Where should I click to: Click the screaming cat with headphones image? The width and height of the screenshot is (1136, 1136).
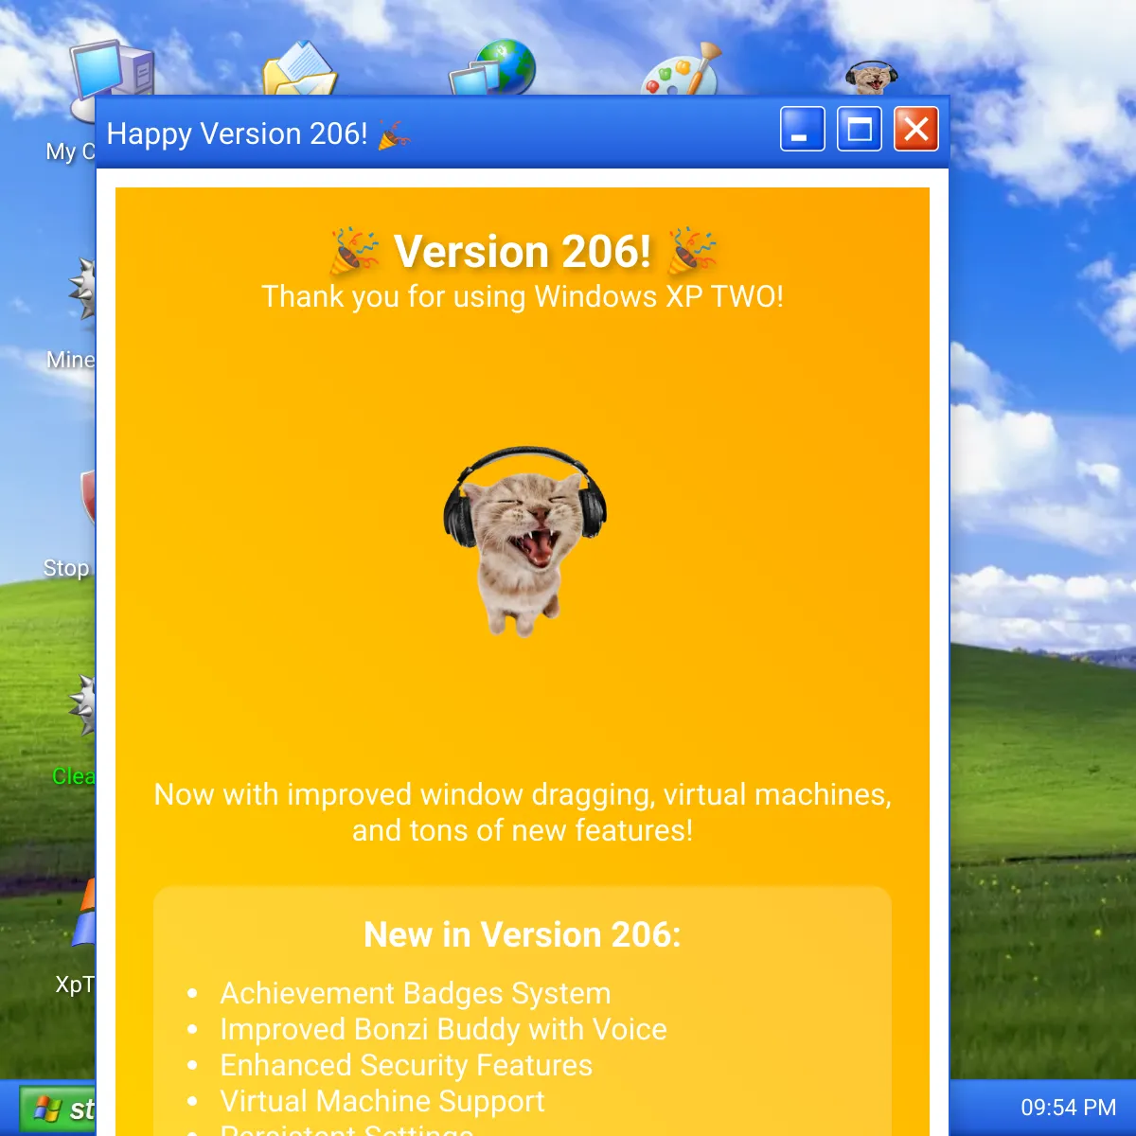pos(524,541)
